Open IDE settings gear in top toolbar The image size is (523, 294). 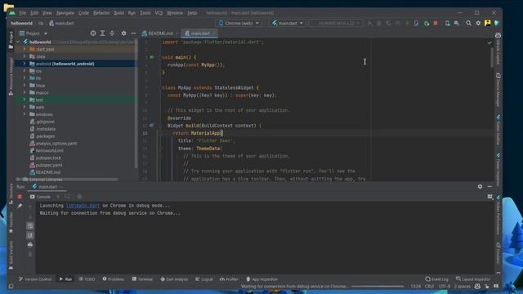(x=478, y=24)
